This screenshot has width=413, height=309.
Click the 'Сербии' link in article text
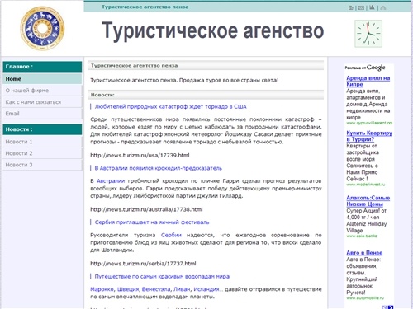coord(171,235)
